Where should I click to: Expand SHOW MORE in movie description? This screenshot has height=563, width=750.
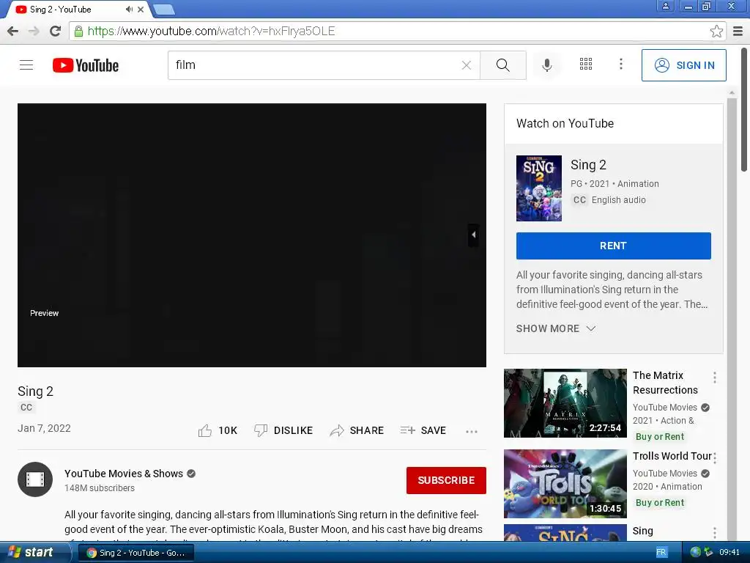556,328
